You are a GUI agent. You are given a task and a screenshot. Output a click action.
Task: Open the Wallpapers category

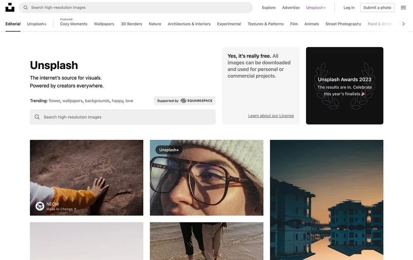point(104,24)
